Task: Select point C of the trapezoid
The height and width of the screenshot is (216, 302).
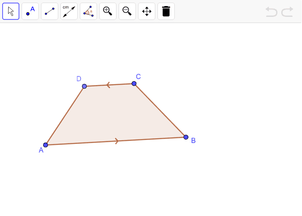Action: [x=134, y=83]
